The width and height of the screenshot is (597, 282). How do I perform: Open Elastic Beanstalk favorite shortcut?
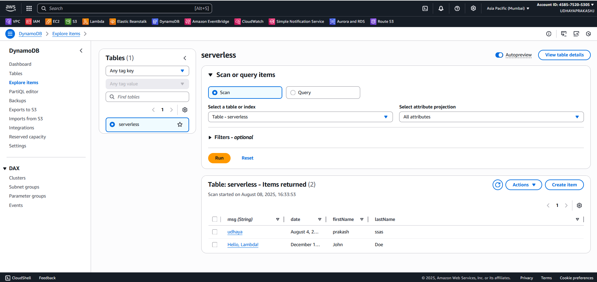tap(128, 22)
